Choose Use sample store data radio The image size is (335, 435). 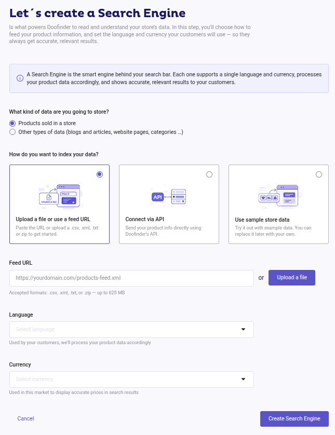319,174
